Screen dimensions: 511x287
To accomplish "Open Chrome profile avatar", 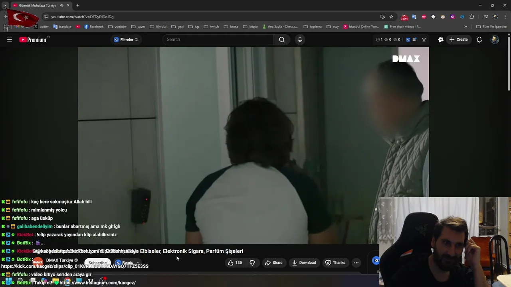I will pos(495,17).
